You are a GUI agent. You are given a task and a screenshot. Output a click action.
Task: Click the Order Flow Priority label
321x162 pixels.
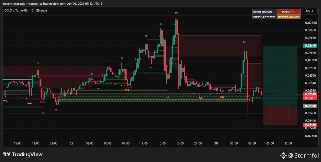(264, 17)
